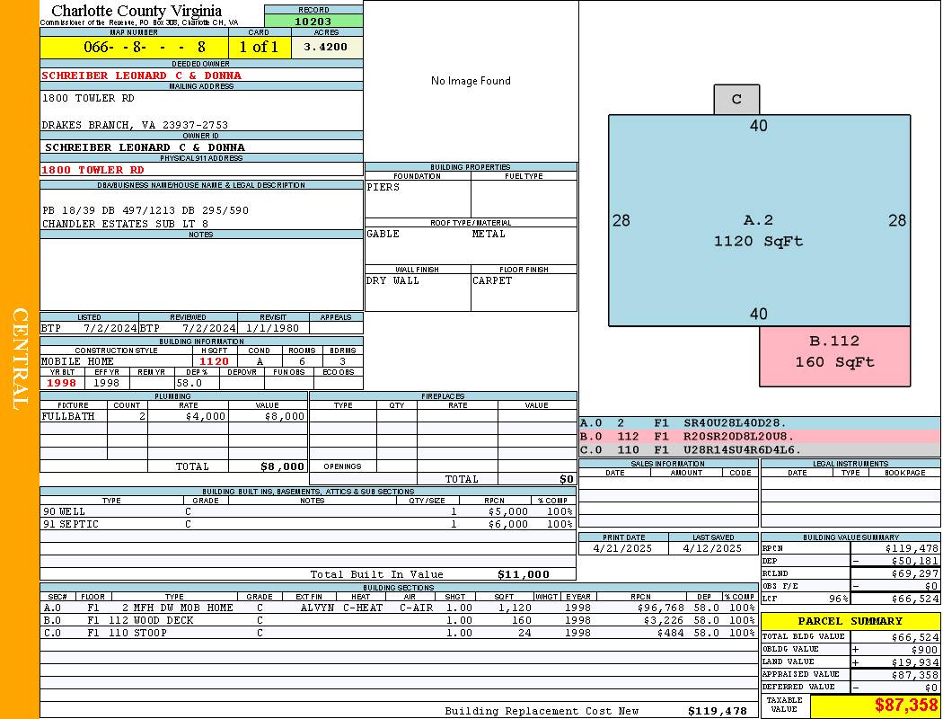Viewport: 943px width, 719px height.
Task: Select the PIERS foundation field
Action: click(x=417, y=198)
